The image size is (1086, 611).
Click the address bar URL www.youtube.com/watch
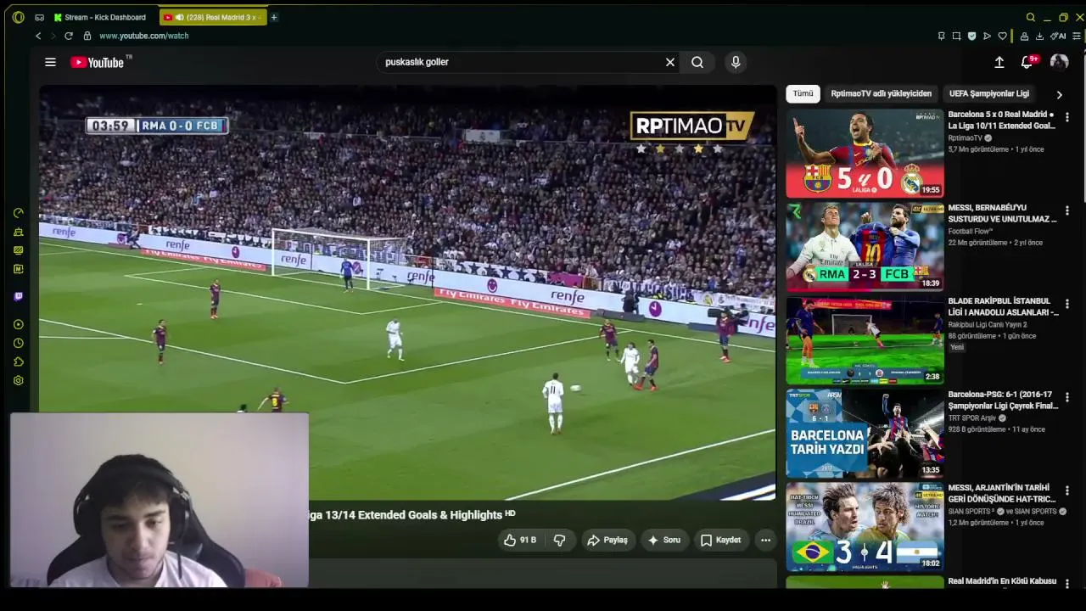(x=144, y=36)
